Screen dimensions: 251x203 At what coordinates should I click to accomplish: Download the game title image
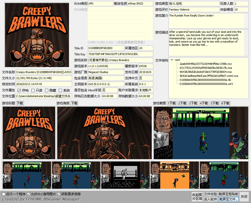click(x=20, y=103)
